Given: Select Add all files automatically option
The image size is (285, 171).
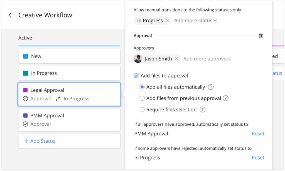Looking at the screenshot, I should (142, 87).
